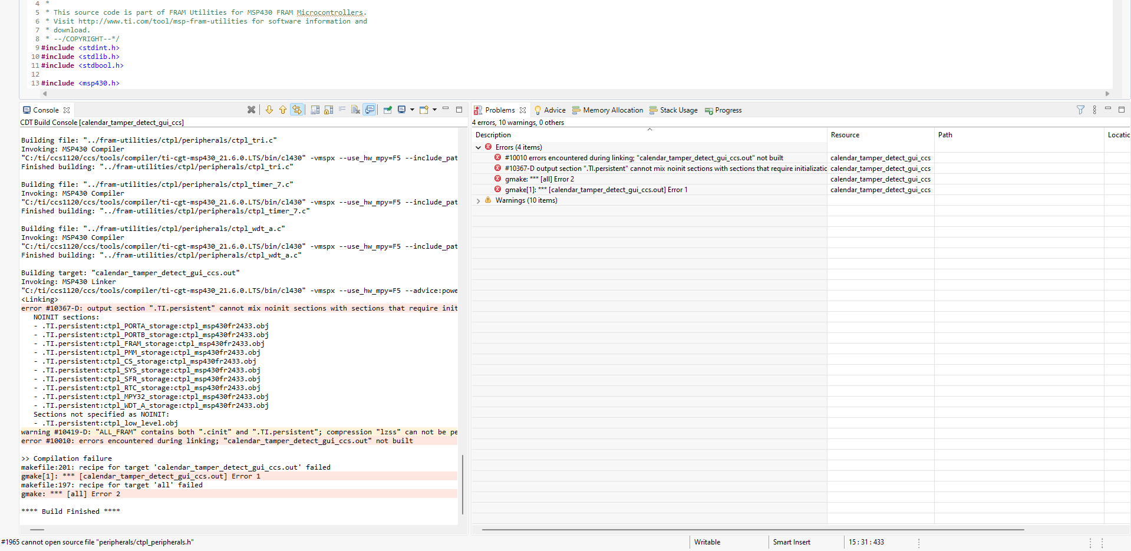
Task: Pin the Console view
Action: coord(387,110)
